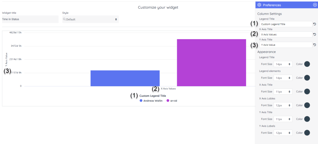Open Legend elements font size dropdown
This screenshot has height=144, width=318.
[283, 78]
